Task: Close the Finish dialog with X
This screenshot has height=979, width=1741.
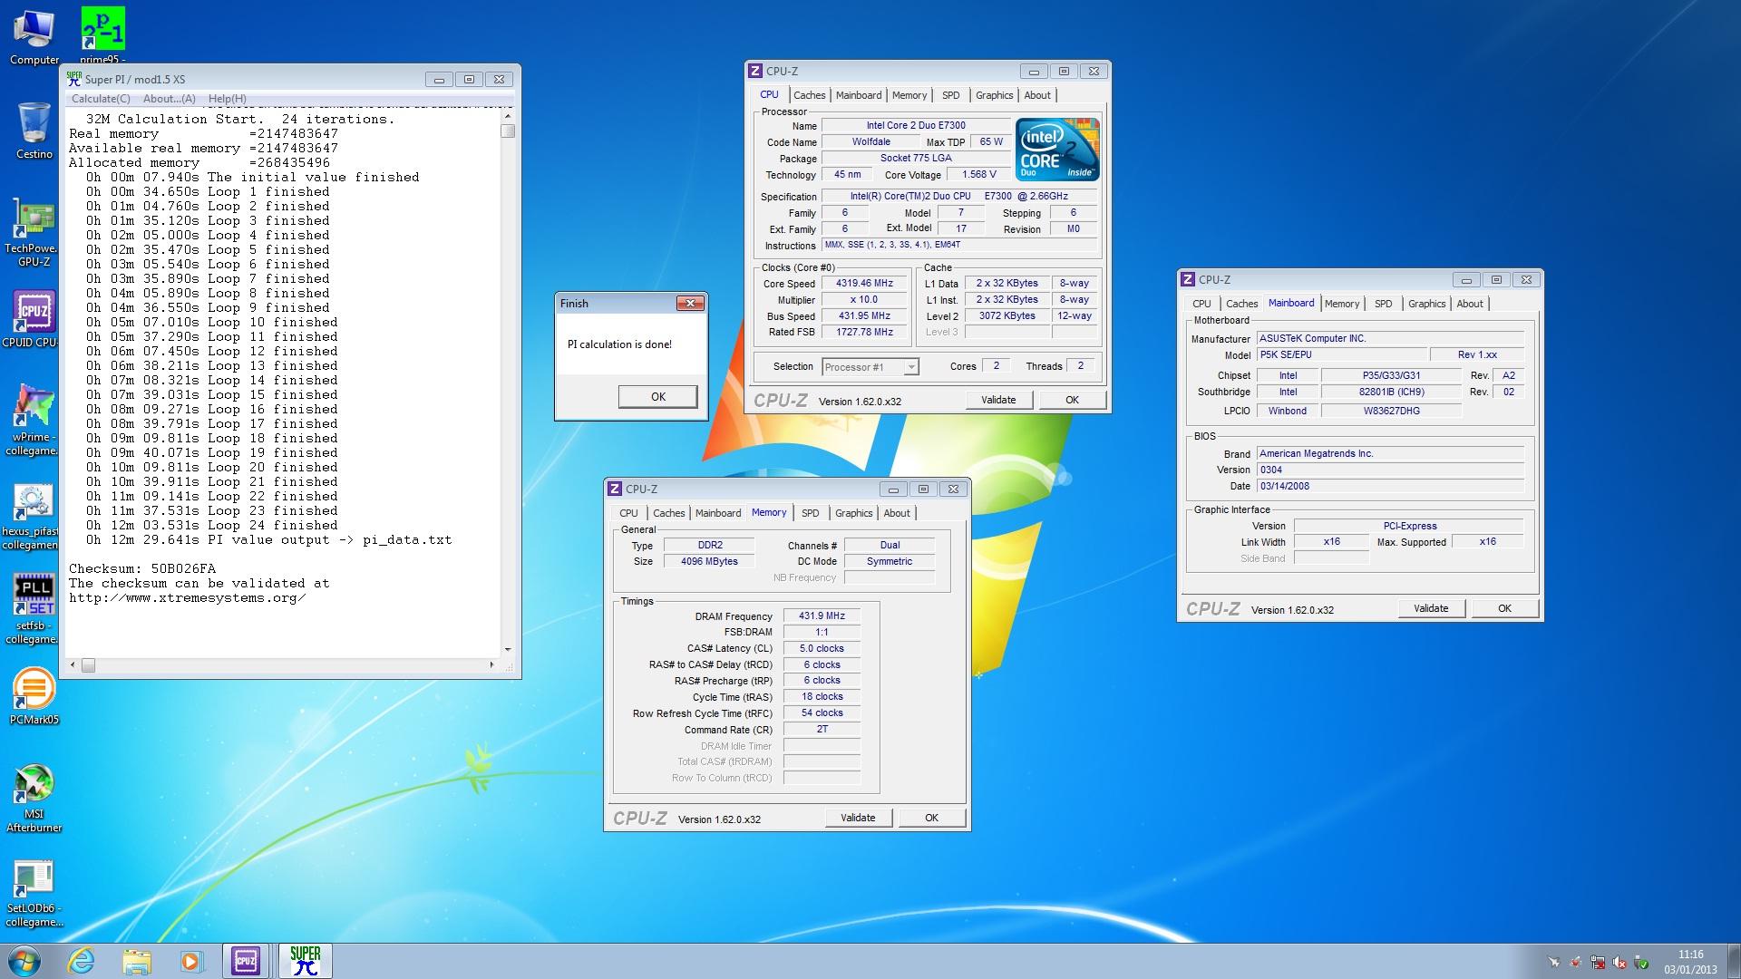Action: pyautogui.click(x=690, y=304)
